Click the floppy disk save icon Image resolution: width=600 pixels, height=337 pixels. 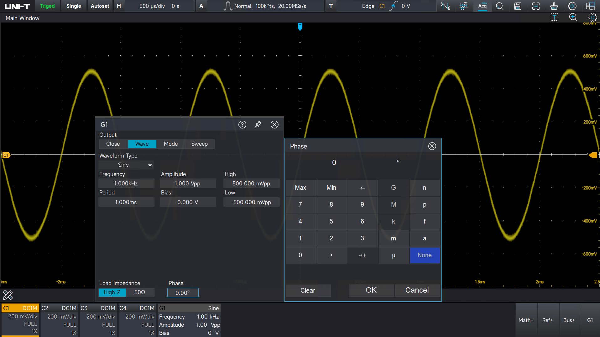pyautogui.click(x=518, y=6)
